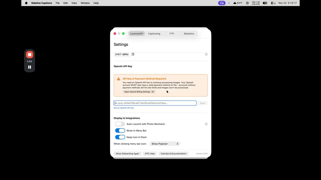
Task: Click the Save button for API key
Action: [202, 103]
